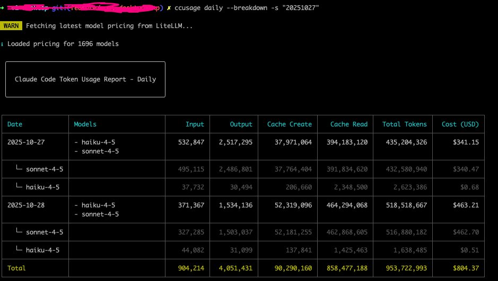Image resolution: width=498 pixels, height=281 pixels.
Task: Click the 'Input' column header
Action: coord(195,124)
